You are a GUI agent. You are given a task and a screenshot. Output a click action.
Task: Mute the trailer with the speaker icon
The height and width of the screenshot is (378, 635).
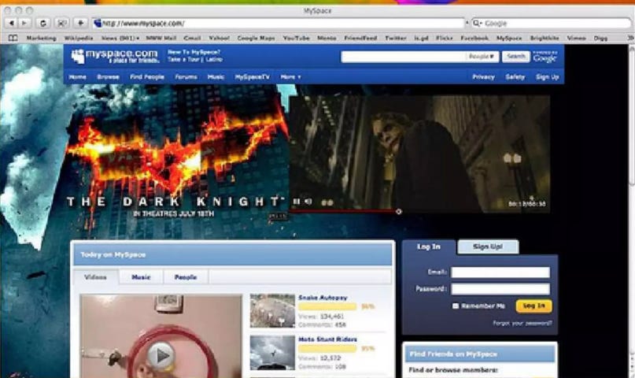[x=308, y=202]
